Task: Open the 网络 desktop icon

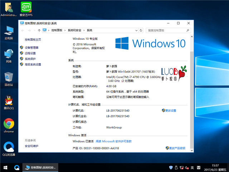Action: coord(9,56)
